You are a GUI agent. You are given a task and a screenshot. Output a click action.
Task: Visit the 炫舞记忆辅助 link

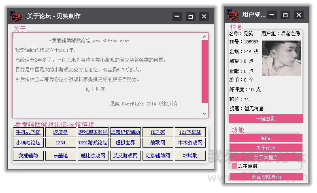[x=126, y=132]
